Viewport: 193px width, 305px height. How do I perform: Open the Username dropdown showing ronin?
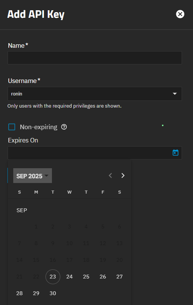(95, 94)
